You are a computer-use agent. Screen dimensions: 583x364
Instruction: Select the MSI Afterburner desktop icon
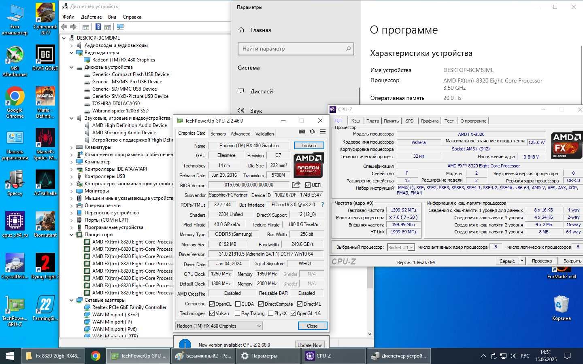point(15,61)
